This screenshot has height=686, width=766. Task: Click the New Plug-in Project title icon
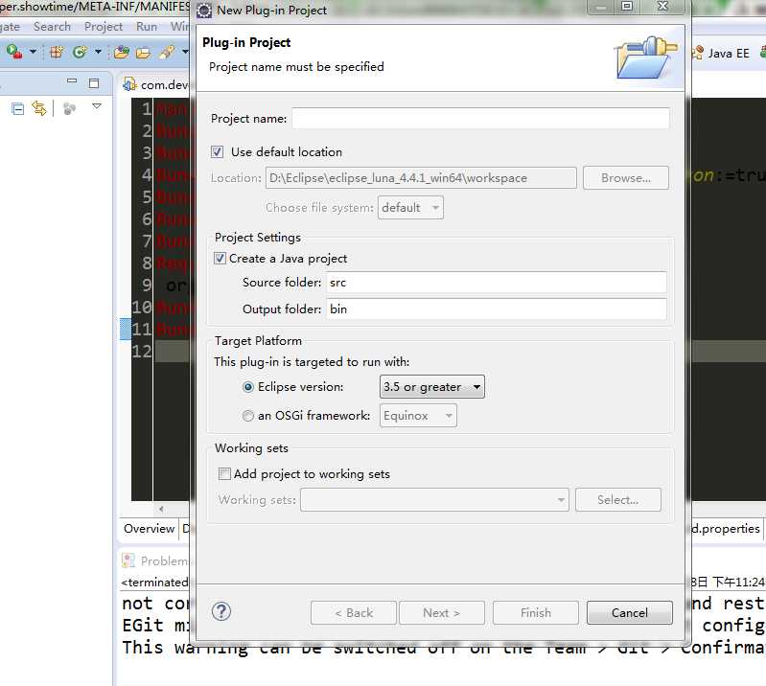203,11
